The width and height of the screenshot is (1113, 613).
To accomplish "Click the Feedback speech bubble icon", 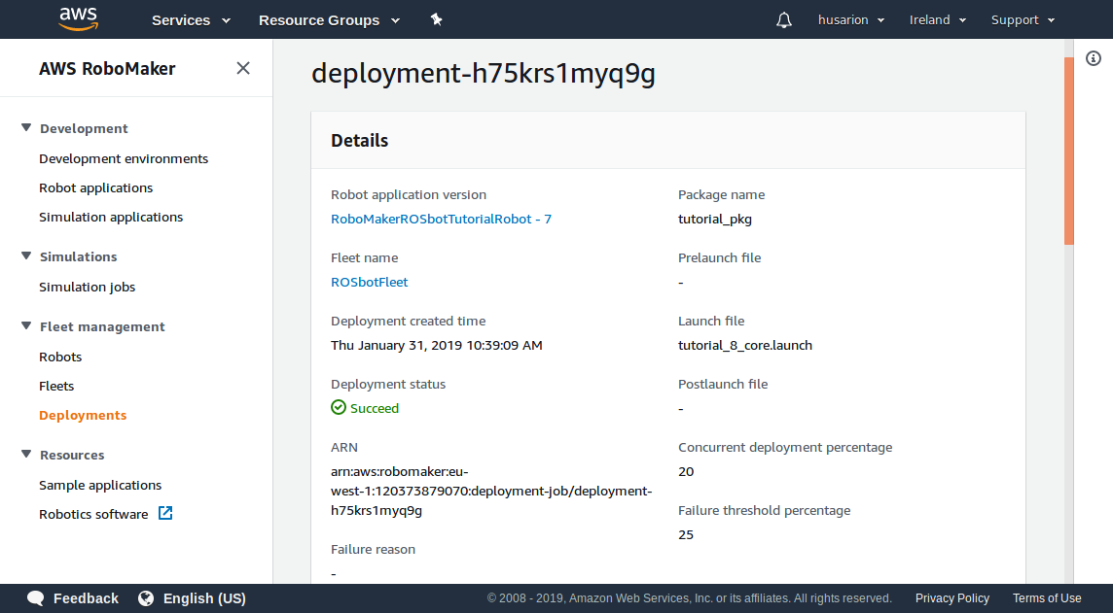I will click(x=35, y=598).
